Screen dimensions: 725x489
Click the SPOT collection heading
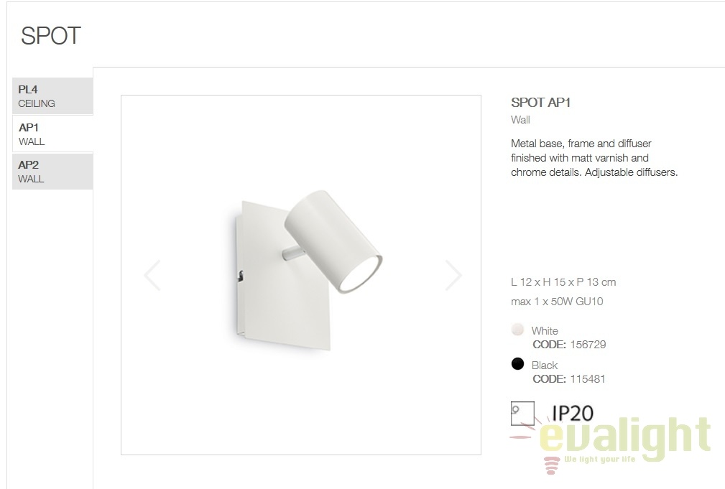click(x=51, y=36)
